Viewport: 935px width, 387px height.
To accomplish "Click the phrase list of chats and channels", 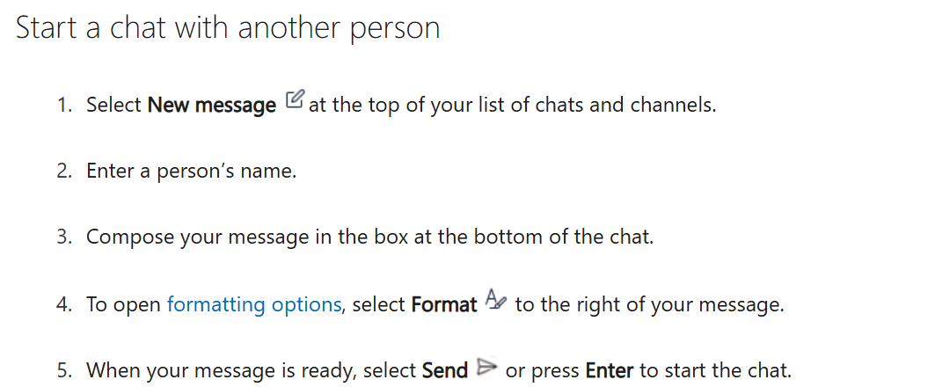I will click(599, 106).
